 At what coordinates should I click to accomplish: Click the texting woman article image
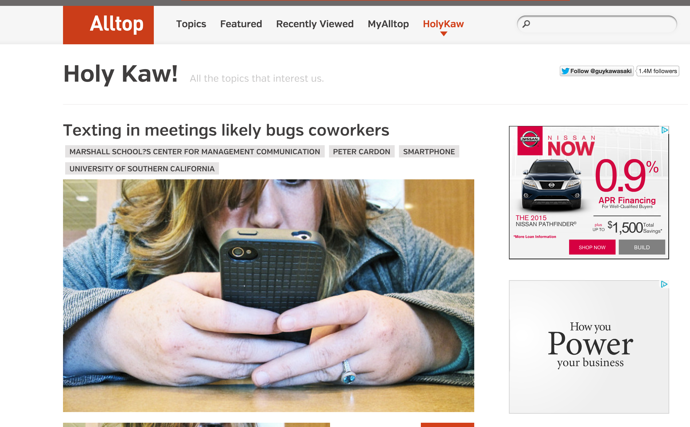click(x=268, y=295)
